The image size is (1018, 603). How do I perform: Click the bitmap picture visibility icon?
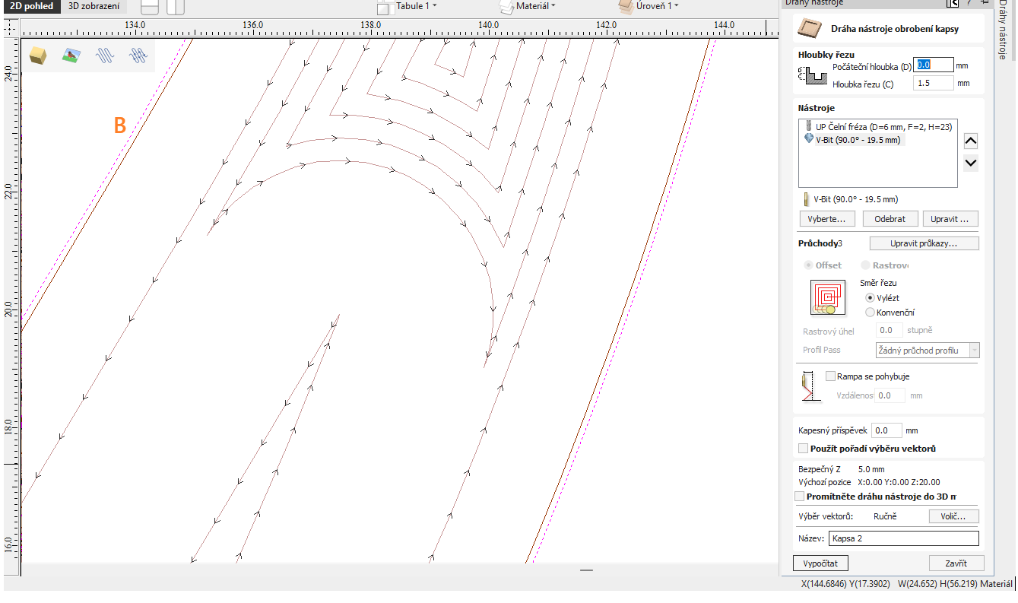point(71,56)
